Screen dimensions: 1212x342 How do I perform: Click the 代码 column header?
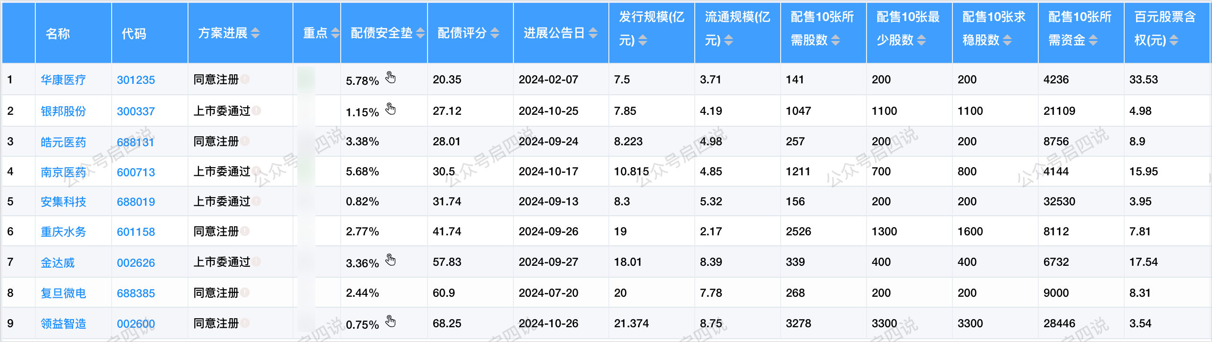[x=134, y=33]
